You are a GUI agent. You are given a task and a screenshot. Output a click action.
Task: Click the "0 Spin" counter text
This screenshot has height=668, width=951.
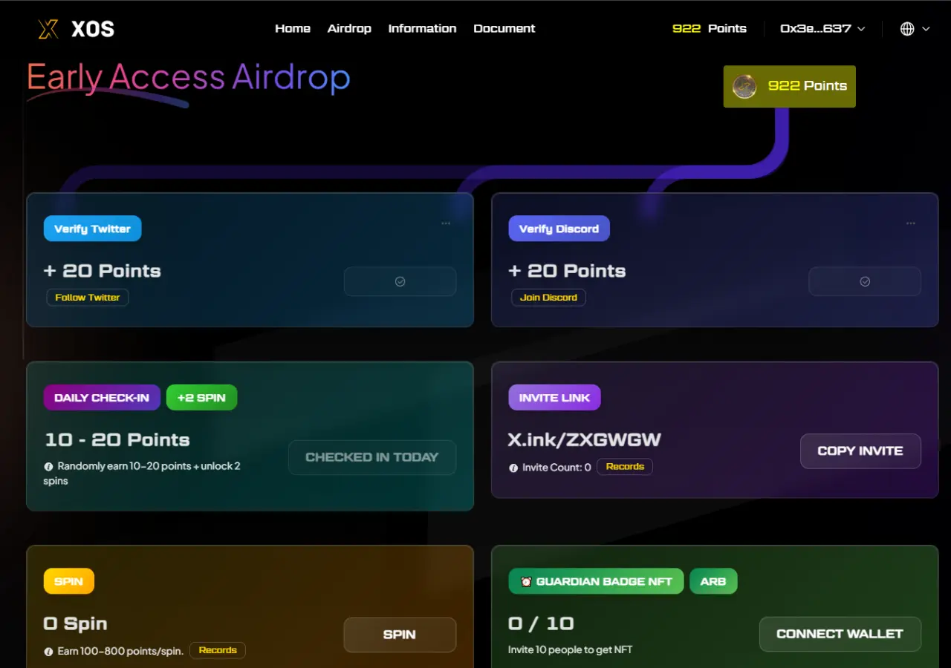pyautogui.click(x=76, y=623)
